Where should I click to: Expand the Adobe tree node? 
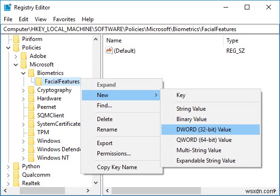(16, 57)
